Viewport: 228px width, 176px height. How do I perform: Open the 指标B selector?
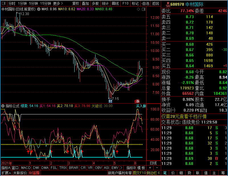131,168
